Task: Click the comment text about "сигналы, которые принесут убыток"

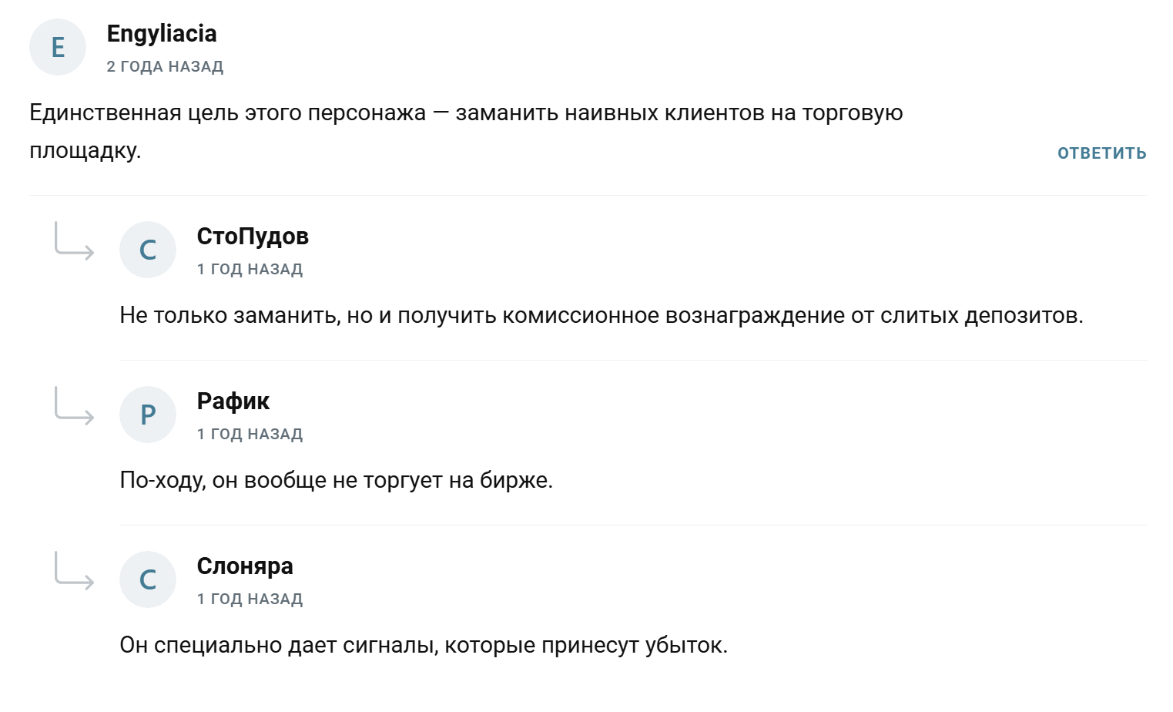Action: pyautogui.click(x=423, y=646)
